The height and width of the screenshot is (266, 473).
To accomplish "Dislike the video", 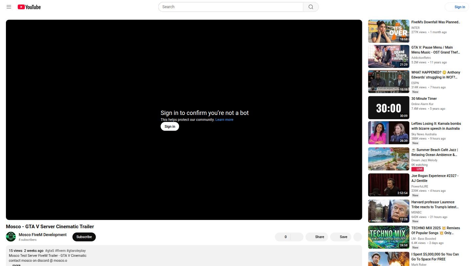I will coord(297,237).
